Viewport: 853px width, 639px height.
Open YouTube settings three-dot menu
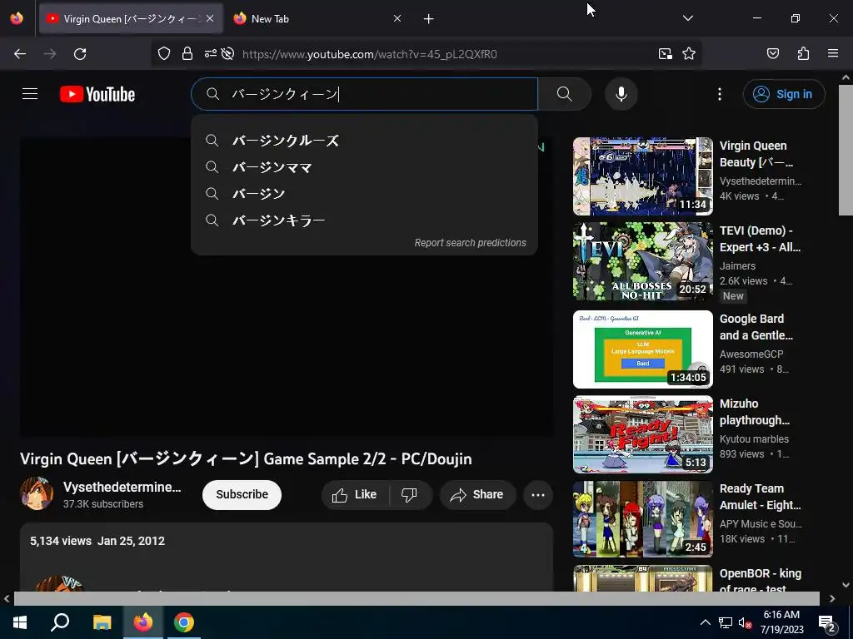pyautogui.click(x=719, y=94)
